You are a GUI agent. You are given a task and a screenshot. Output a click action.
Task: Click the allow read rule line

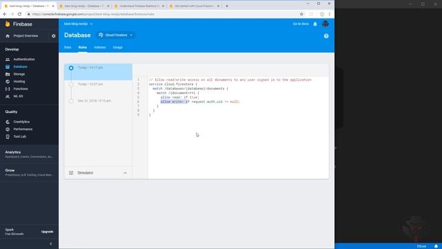pyautogui.click(x=180, y=98)
